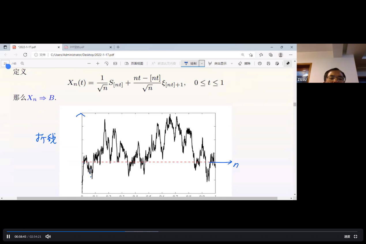Mute the video volume
The height and width of the screenshot is (244, 366).
(48, 237)
